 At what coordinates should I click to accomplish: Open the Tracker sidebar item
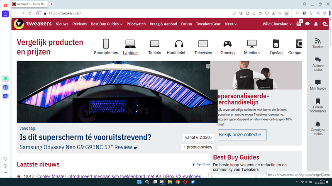(x=318, y=43)
